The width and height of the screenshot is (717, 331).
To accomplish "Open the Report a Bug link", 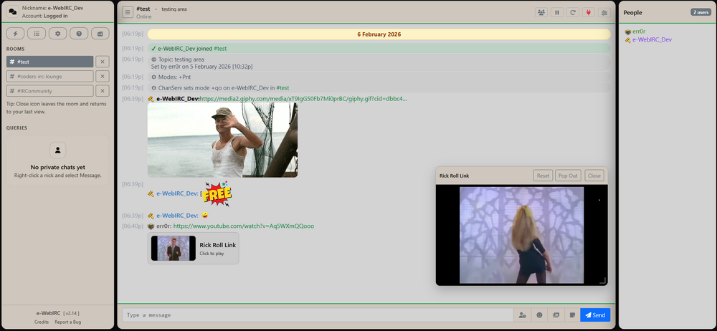I will tap(68, 322).
